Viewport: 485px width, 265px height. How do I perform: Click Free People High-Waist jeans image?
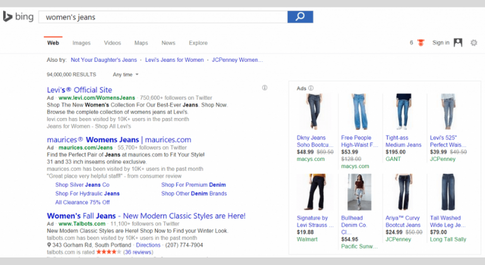click(x=359, y=112)
